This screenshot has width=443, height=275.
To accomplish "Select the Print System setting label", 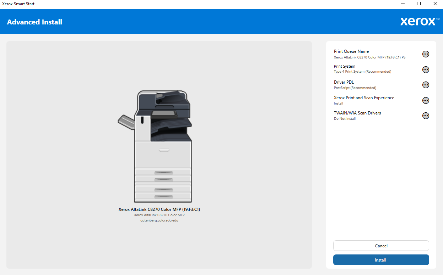I will pos(344,66).
